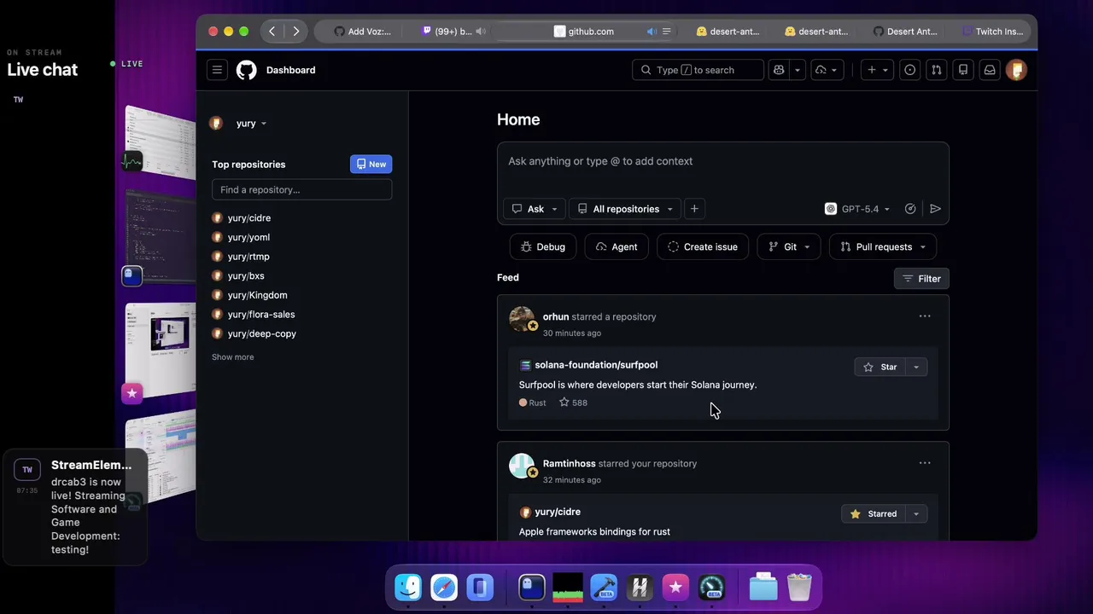Star the solana-foundation/surfpool repository
Viewport: 1093px width, 614px height.
(880, 367)
